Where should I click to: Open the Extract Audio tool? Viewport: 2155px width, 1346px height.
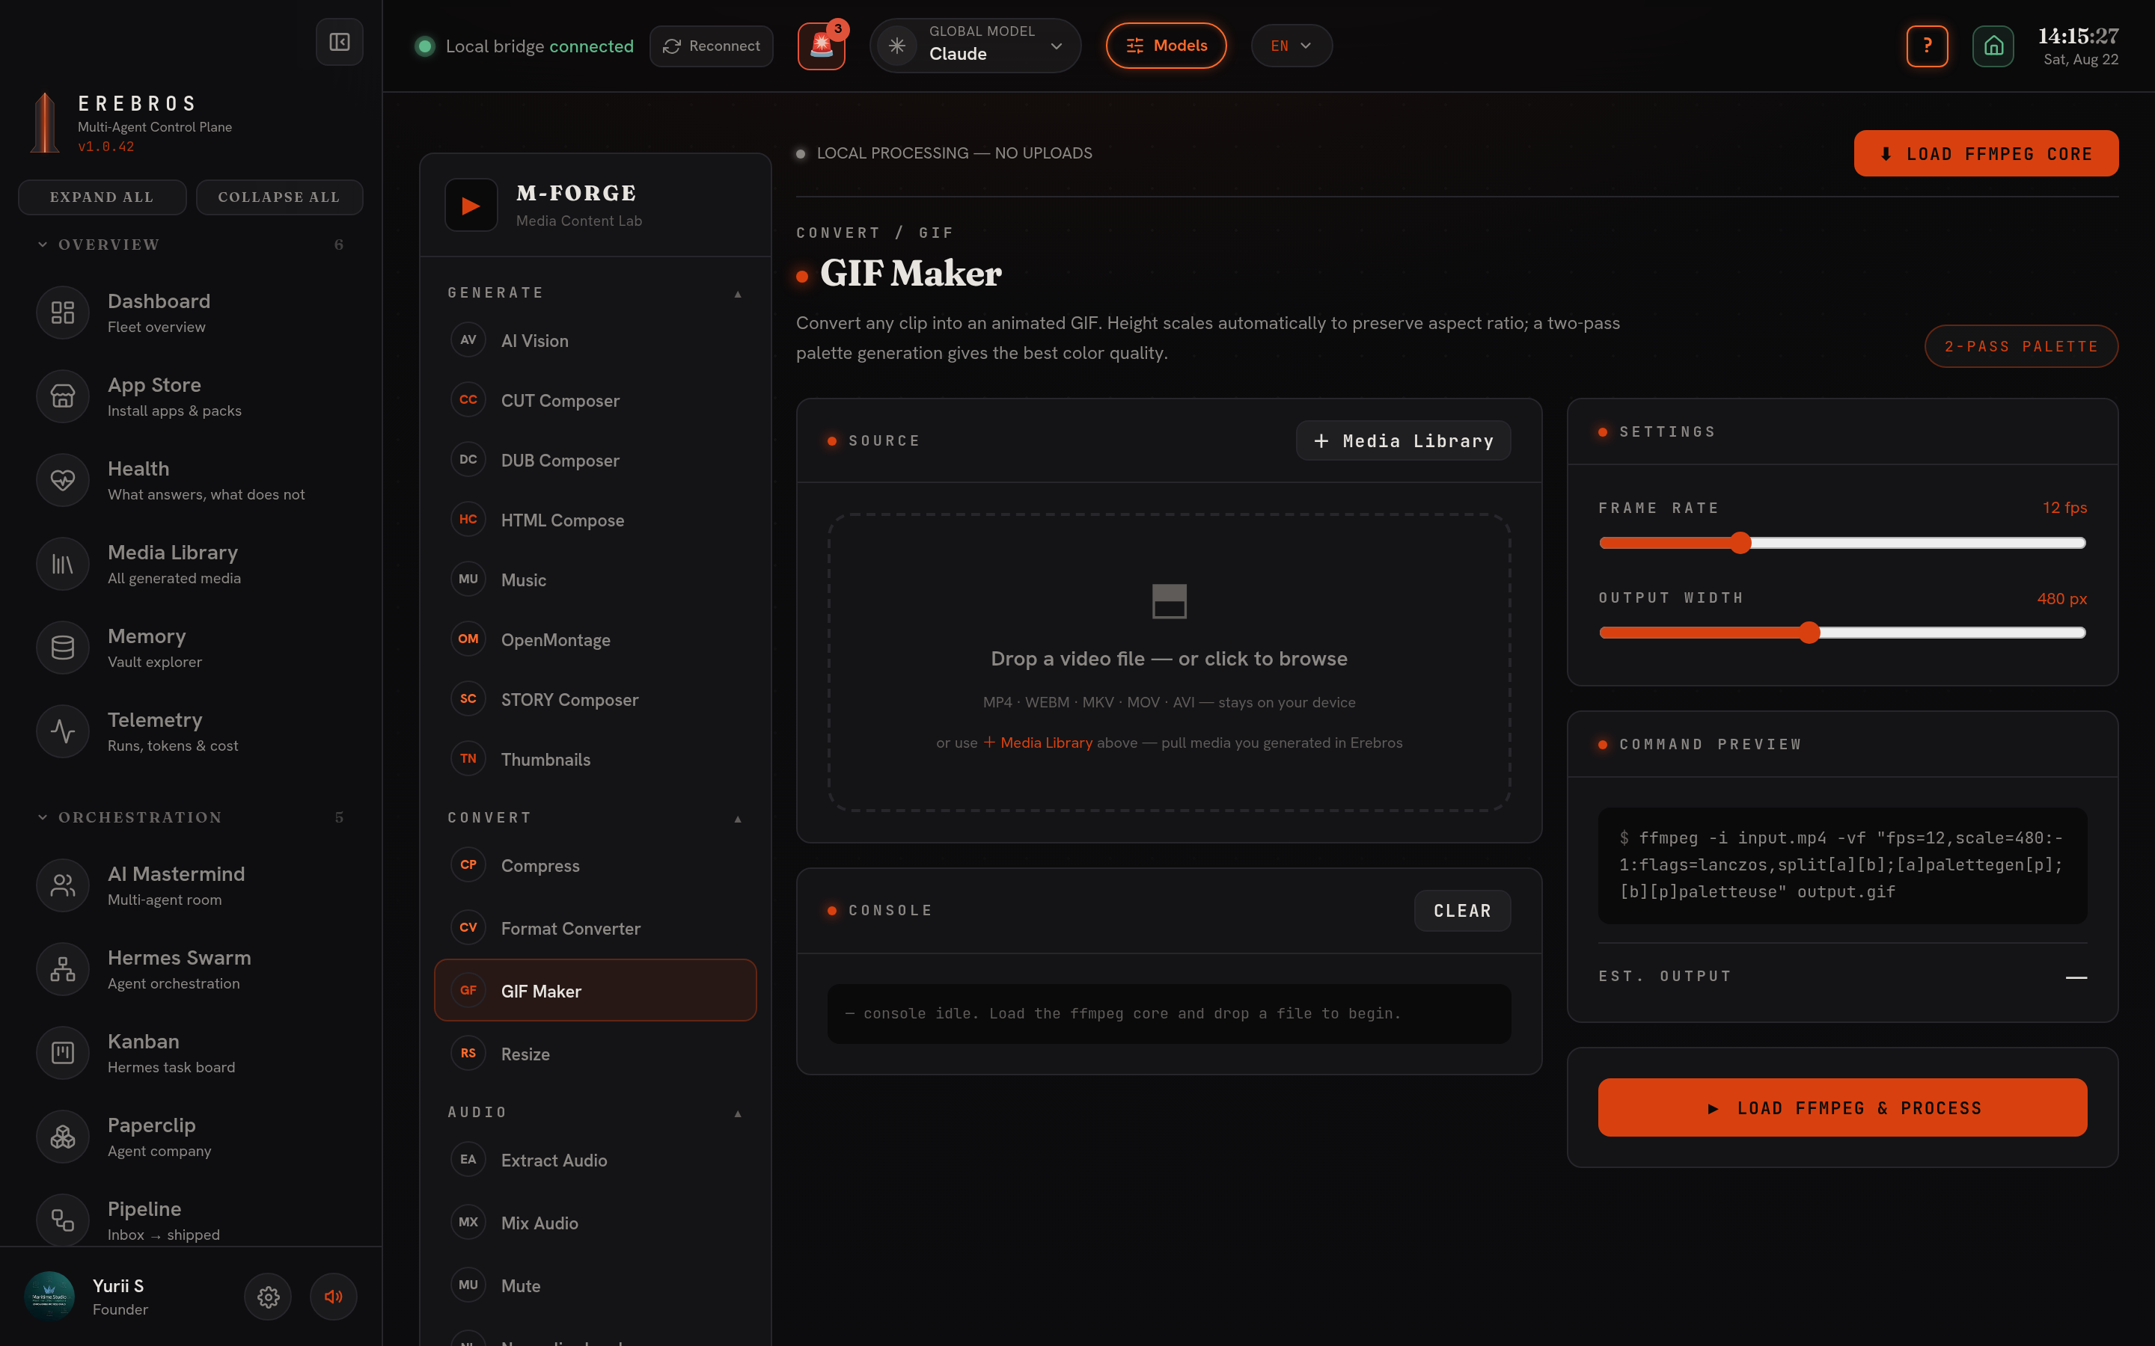(x=595, y=1160)
